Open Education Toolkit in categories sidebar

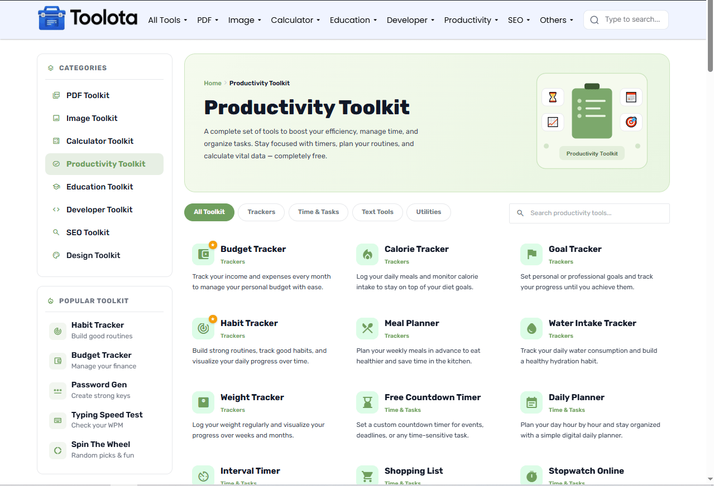coord(104,187)
